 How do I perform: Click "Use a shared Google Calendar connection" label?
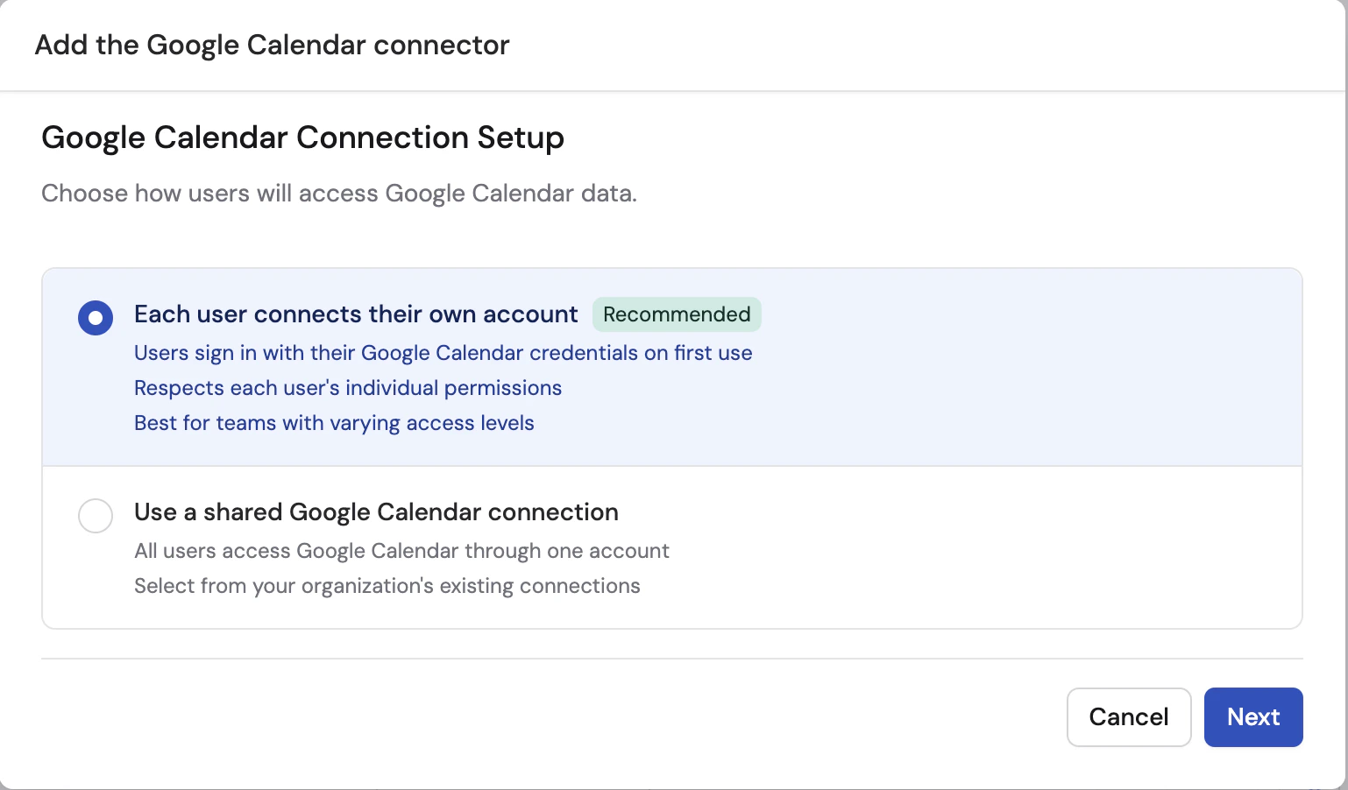(376, 511)
